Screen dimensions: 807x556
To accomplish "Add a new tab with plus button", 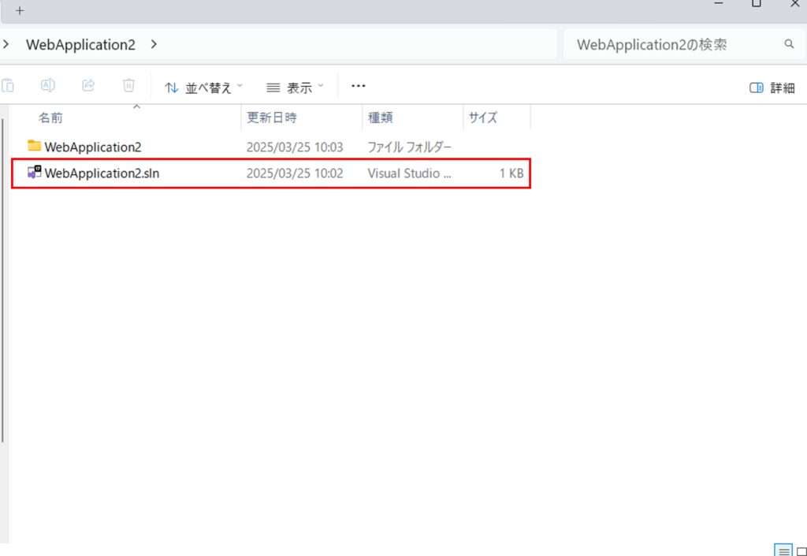I will point(20,11).
